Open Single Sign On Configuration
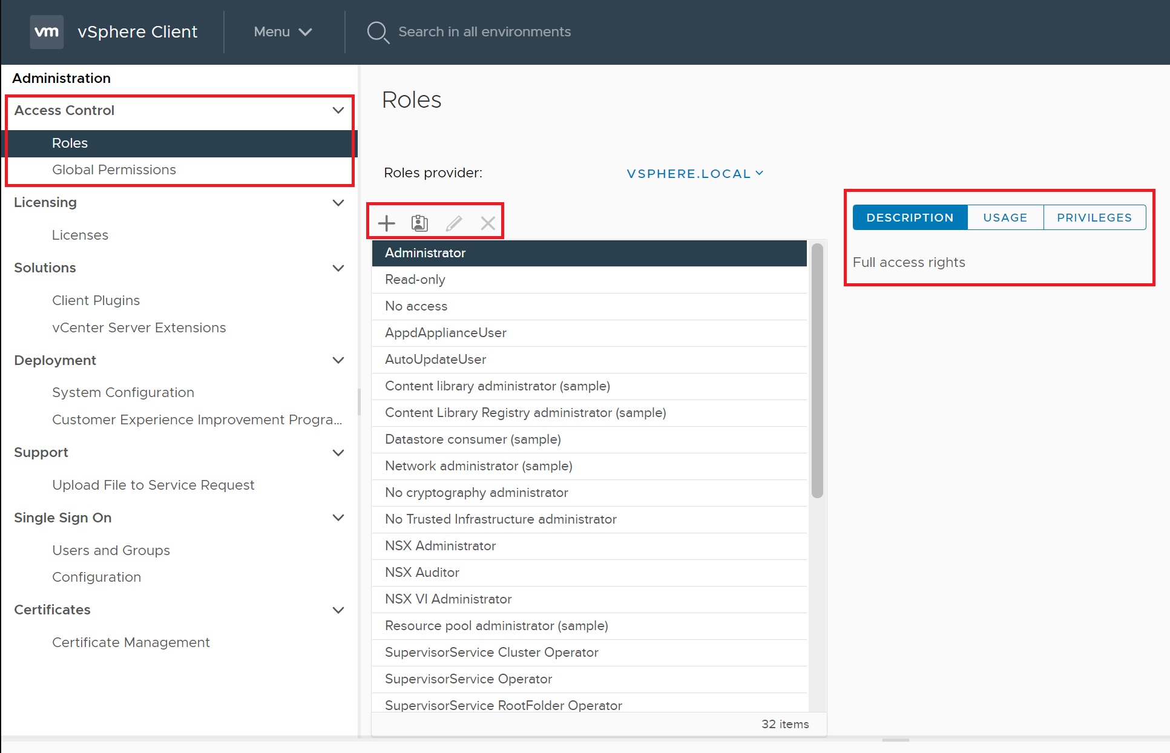The image size is (1170, 753). pos(96,577)
